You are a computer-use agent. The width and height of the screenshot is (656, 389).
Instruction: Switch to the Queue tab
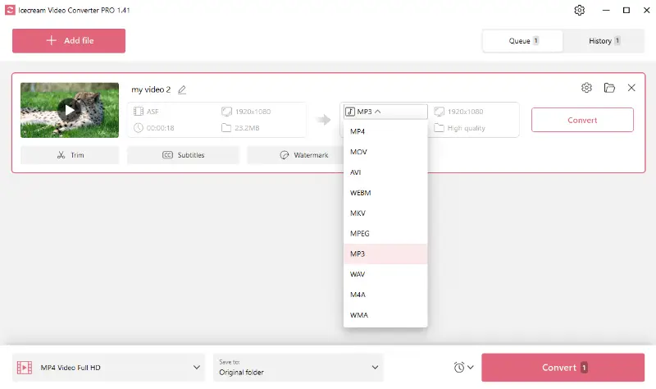click(x=523, y=40)
